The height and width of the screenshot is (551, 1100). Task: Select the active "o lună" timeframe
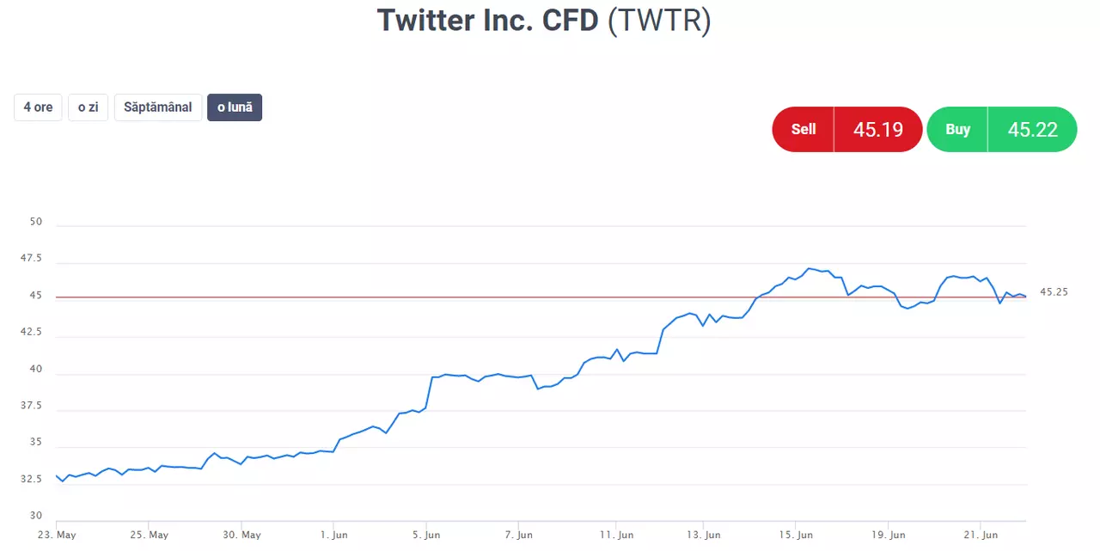tap(235, 107)
